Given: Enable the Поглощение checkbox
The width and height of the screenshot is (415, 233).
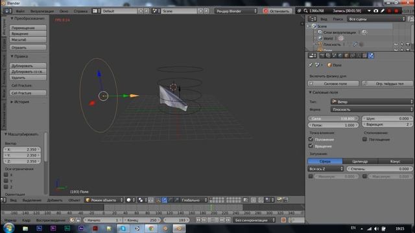Looking at the screenshot, I should click(x=364, y=139).
